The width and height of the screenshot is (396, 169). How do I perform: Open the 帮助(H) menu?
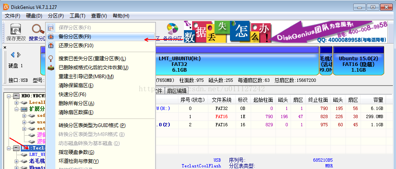(x=121, y=16)
